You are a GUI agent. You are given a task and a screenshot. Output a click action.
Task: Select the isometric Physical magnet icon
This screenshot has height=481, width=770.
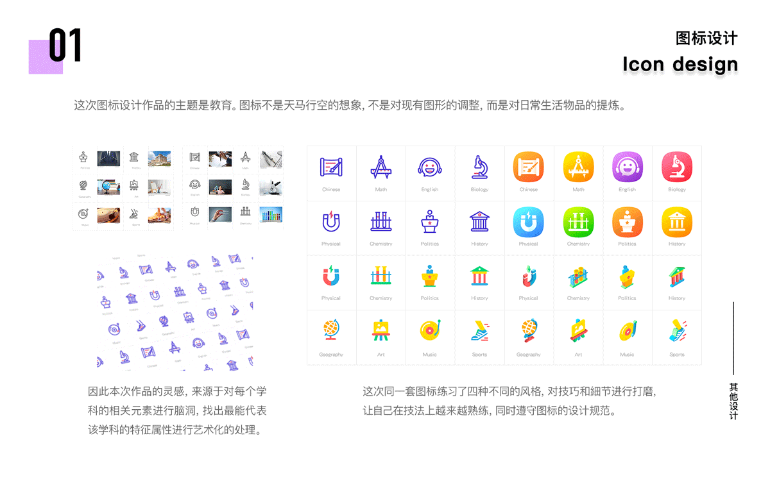pyautogui.click(x=529, y=276)
